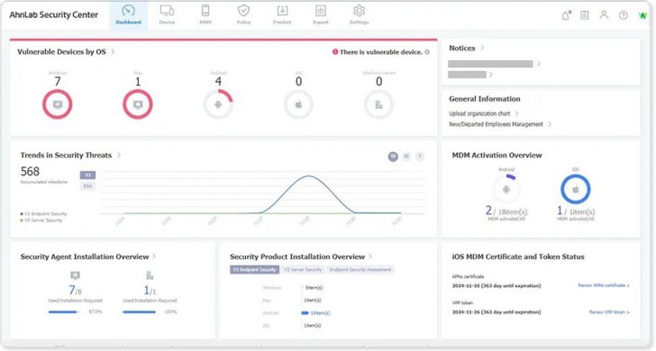Click the Android 18item(s) blue bar
Viewport: 656px width, 351px height.
click(x=305, y=313)
